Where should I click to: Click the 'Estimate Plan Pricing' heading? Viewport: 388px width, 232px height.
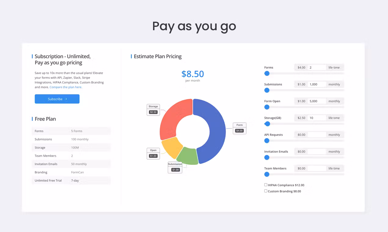pos(158,56)
